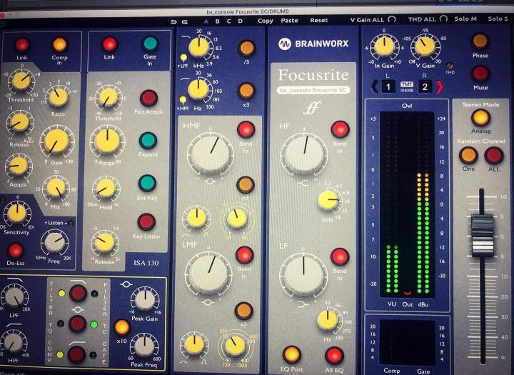
Task: Click the compressor Threshold knob
Action: click(x=21, y=81)
